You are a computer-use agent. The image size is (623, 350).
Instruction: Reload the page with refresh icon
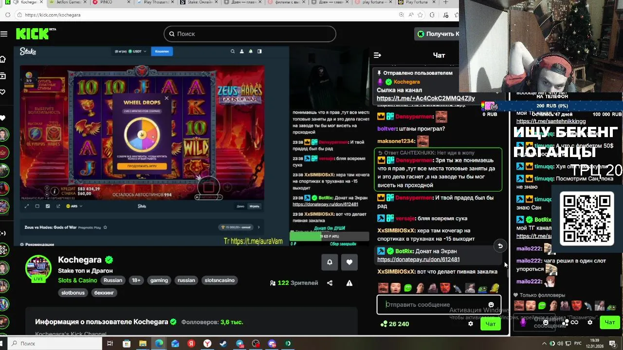click(x=8, y=15)
